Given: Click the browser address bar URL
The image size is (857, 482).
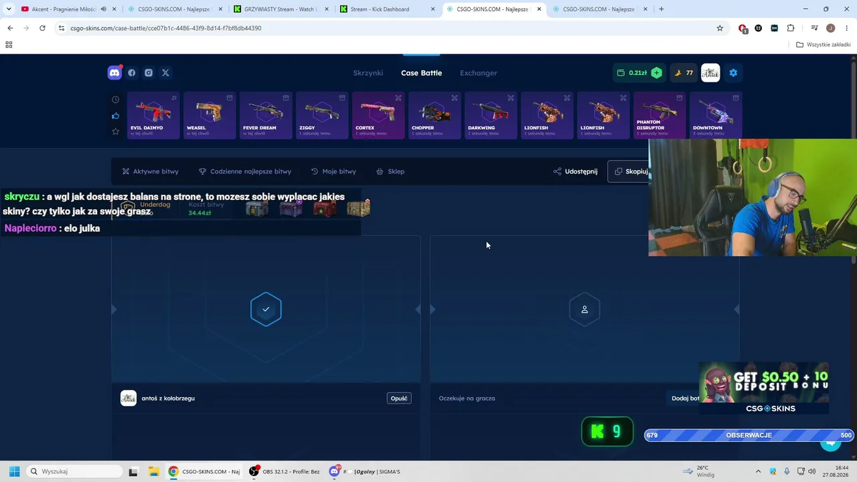Looking at the screenshot, I should (x=166, y=28).
